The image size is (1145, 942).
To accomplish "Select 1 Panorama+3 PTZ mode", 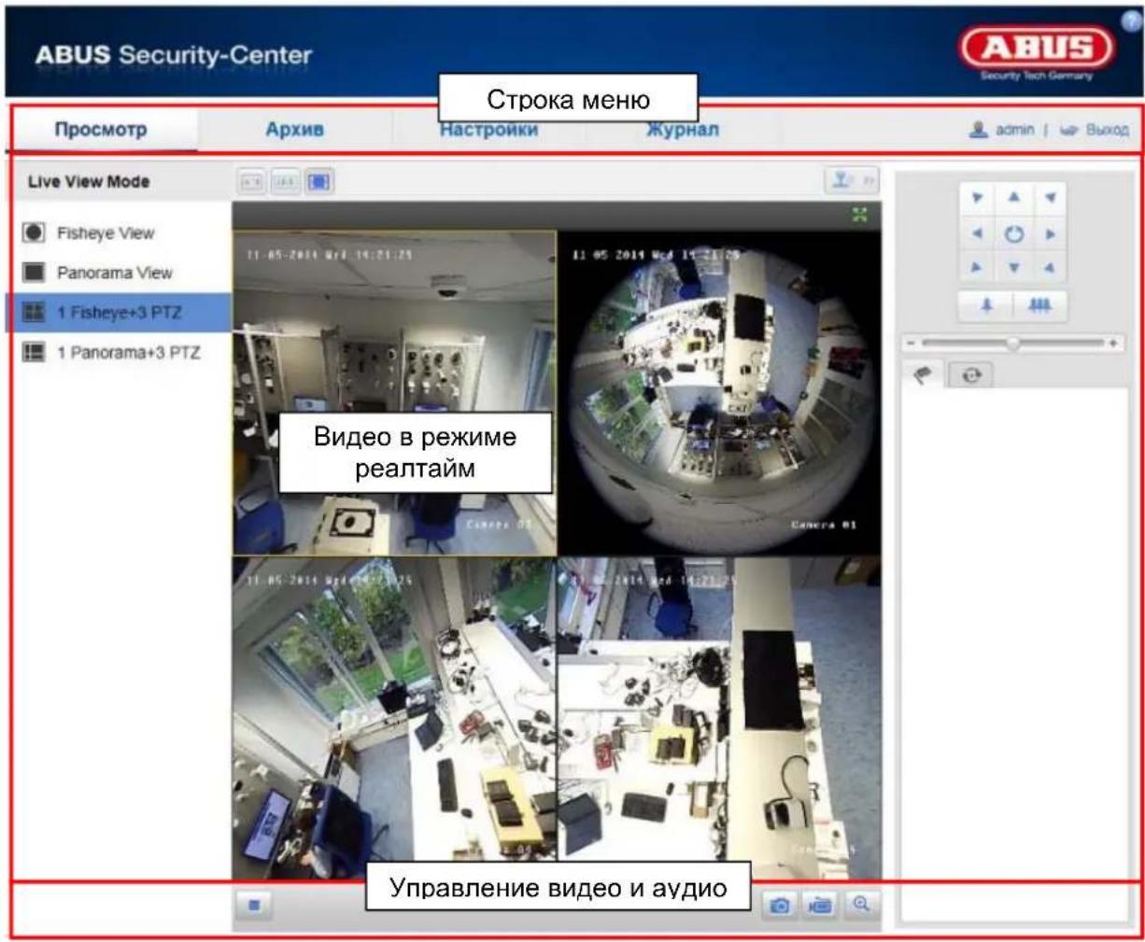I will tap(128, 353).
